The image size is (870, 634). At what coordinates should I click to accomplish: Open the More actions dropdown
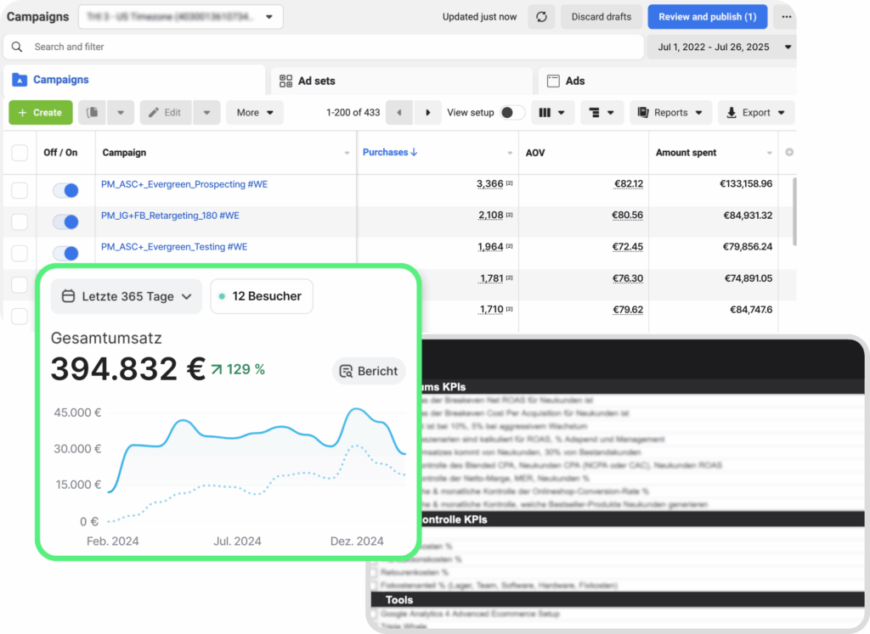tap(255, 113)
